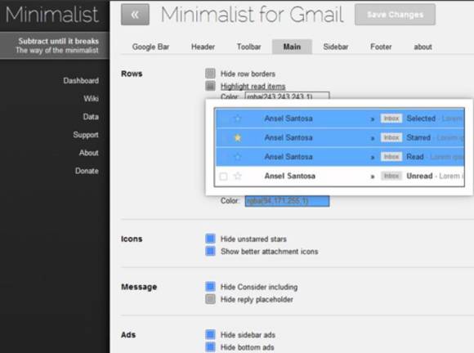Image resolution: width=474 pixels, height=353 pixels.
Task: Switch to the Sidebar tab
Action: pos(336,47)
